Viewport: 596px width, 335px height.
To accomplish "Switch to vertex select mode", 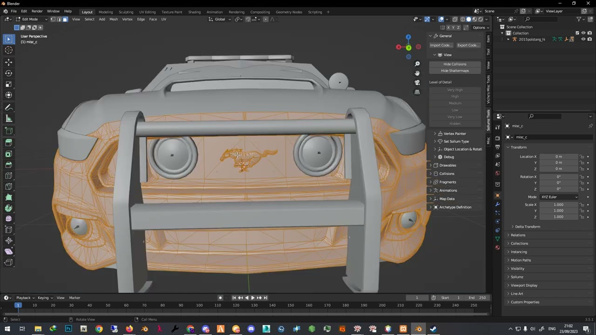I will coord(53,19).
